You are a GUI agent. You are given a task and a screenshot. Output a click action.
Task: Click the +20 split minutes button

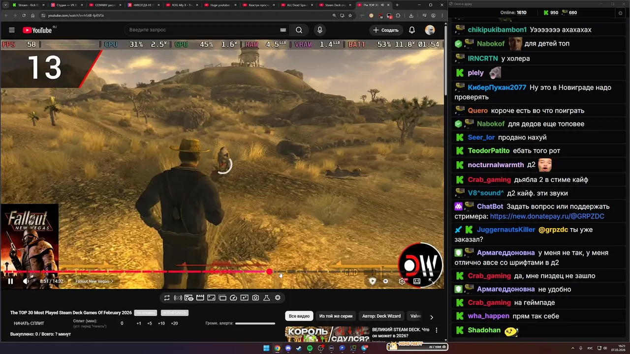174,324
